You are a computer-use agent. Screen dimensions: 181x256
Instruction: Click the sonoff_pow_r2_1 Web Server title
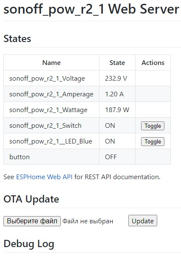tap(91, 9)
